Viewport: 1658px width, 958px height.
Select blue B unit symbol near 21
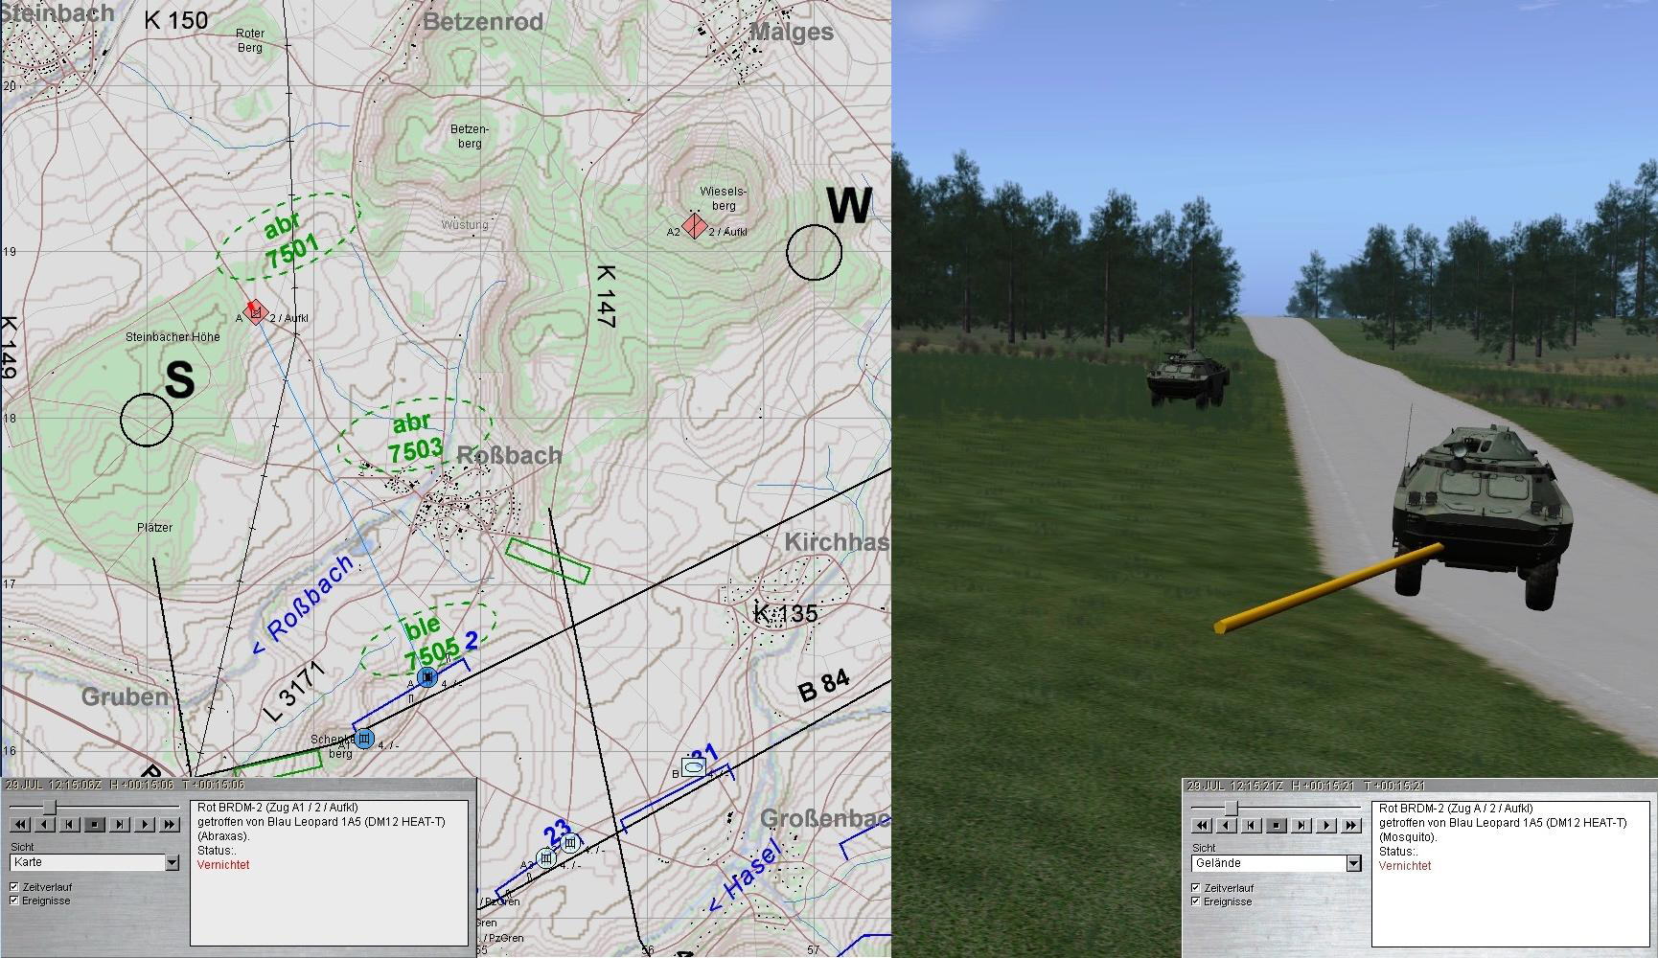pyautogui.click(x=694, y=767)
